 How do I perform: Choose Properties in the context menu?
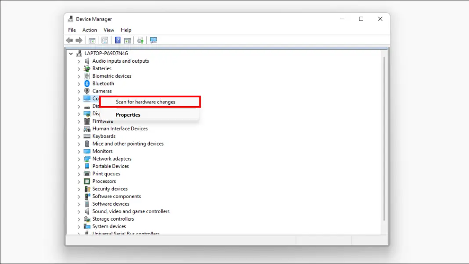128,114
